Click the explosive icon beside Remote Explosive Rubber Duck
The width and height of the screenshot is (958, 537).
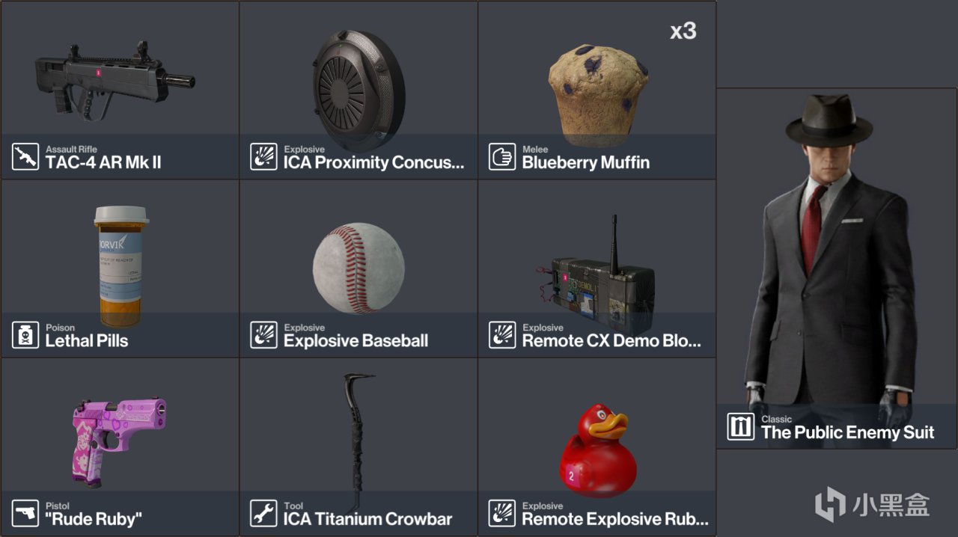(502, 513)
